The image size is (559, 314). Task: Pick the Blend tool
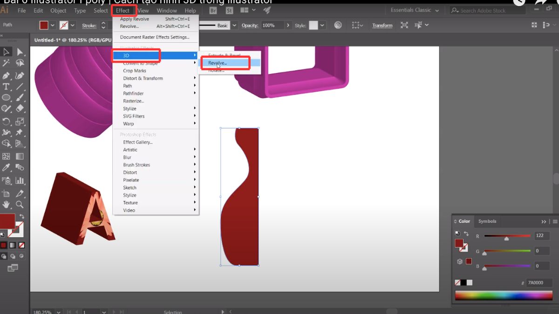point(20,168)
